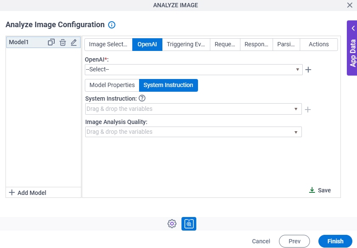357x248 pixels.
Task: Expand the App Data side panel
Action: click(x=352, y=48)
